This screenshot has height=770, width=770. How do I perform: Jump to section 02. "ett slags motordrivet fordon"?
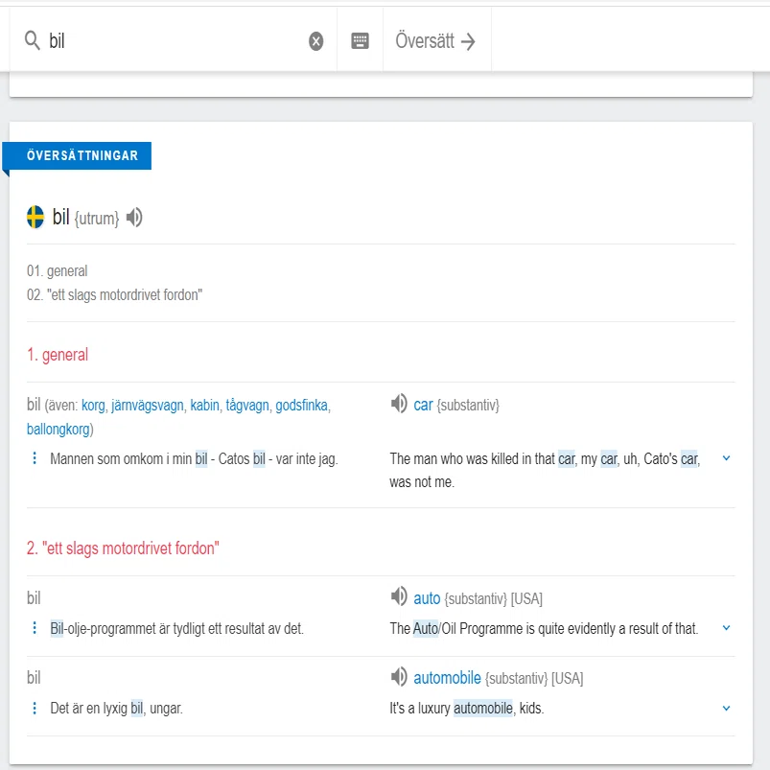click(114, 294)
